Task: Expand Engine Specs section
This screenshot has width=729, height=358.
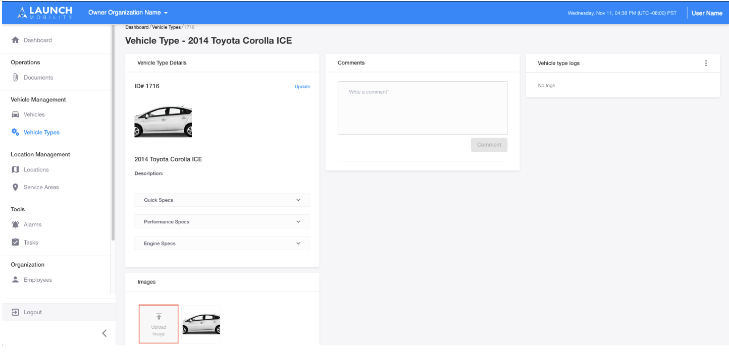Action: tap(222, 244)
